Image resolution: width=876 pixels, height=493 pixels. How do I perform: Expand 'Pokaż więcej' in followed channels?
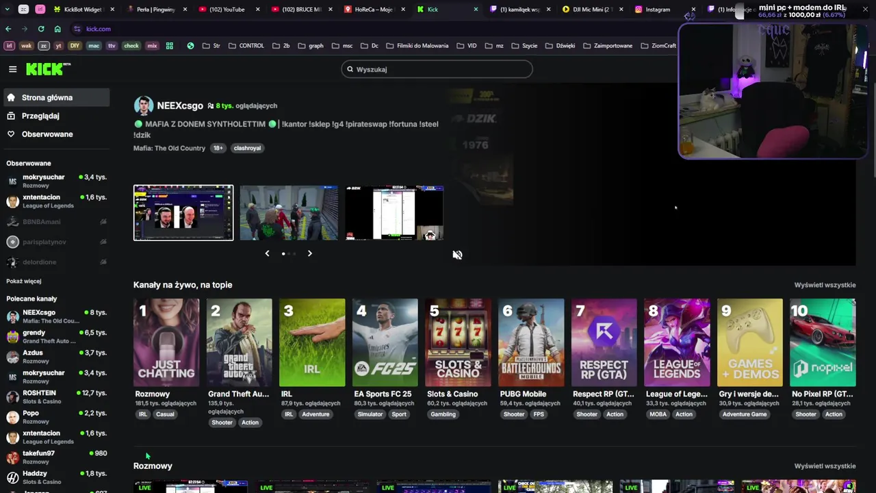[24, 281]
